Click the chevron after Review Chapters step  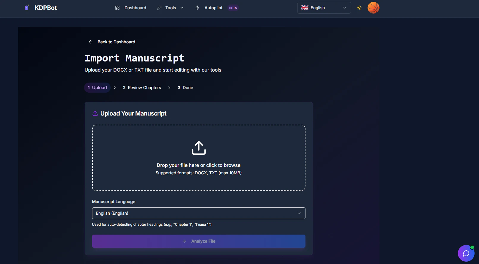click(x=169, y=88)
